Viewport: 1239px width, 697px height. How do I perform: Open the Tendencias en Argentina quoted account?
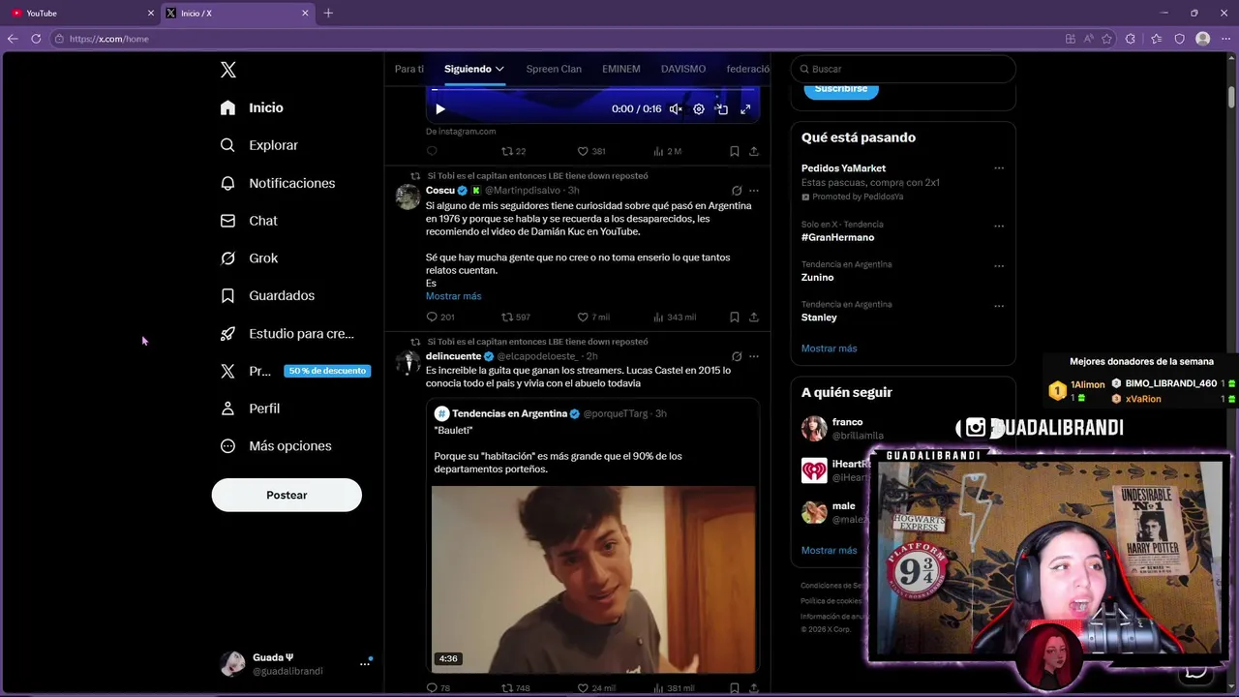click(x=509, y=413)
